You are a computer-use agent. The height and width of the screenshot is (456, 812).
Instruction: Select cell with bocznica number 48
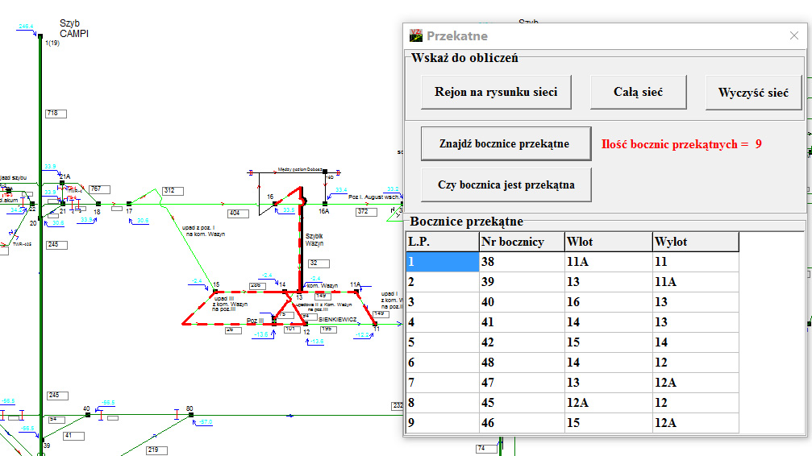[522, 363]
